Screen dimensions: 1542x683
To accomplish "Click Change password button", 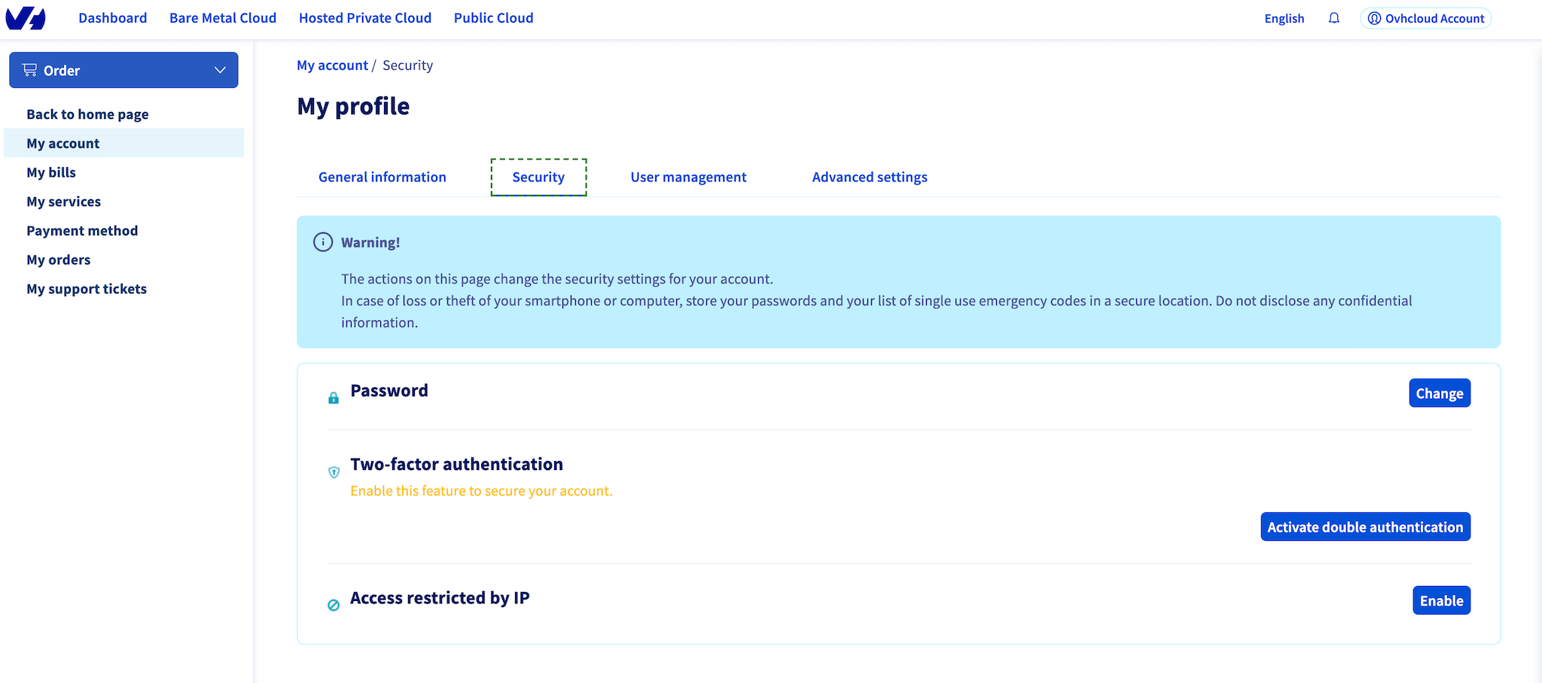I will tap(1440, 393).
